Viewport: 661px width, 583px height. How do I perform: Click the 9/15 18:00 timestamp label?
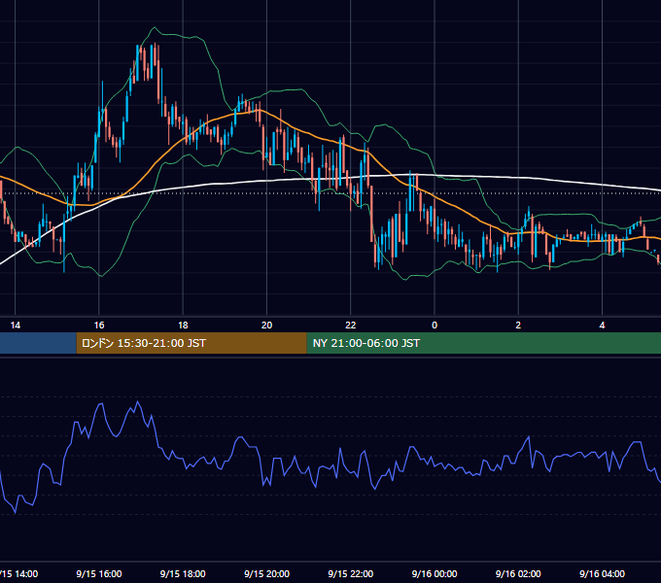click(183, 573)
